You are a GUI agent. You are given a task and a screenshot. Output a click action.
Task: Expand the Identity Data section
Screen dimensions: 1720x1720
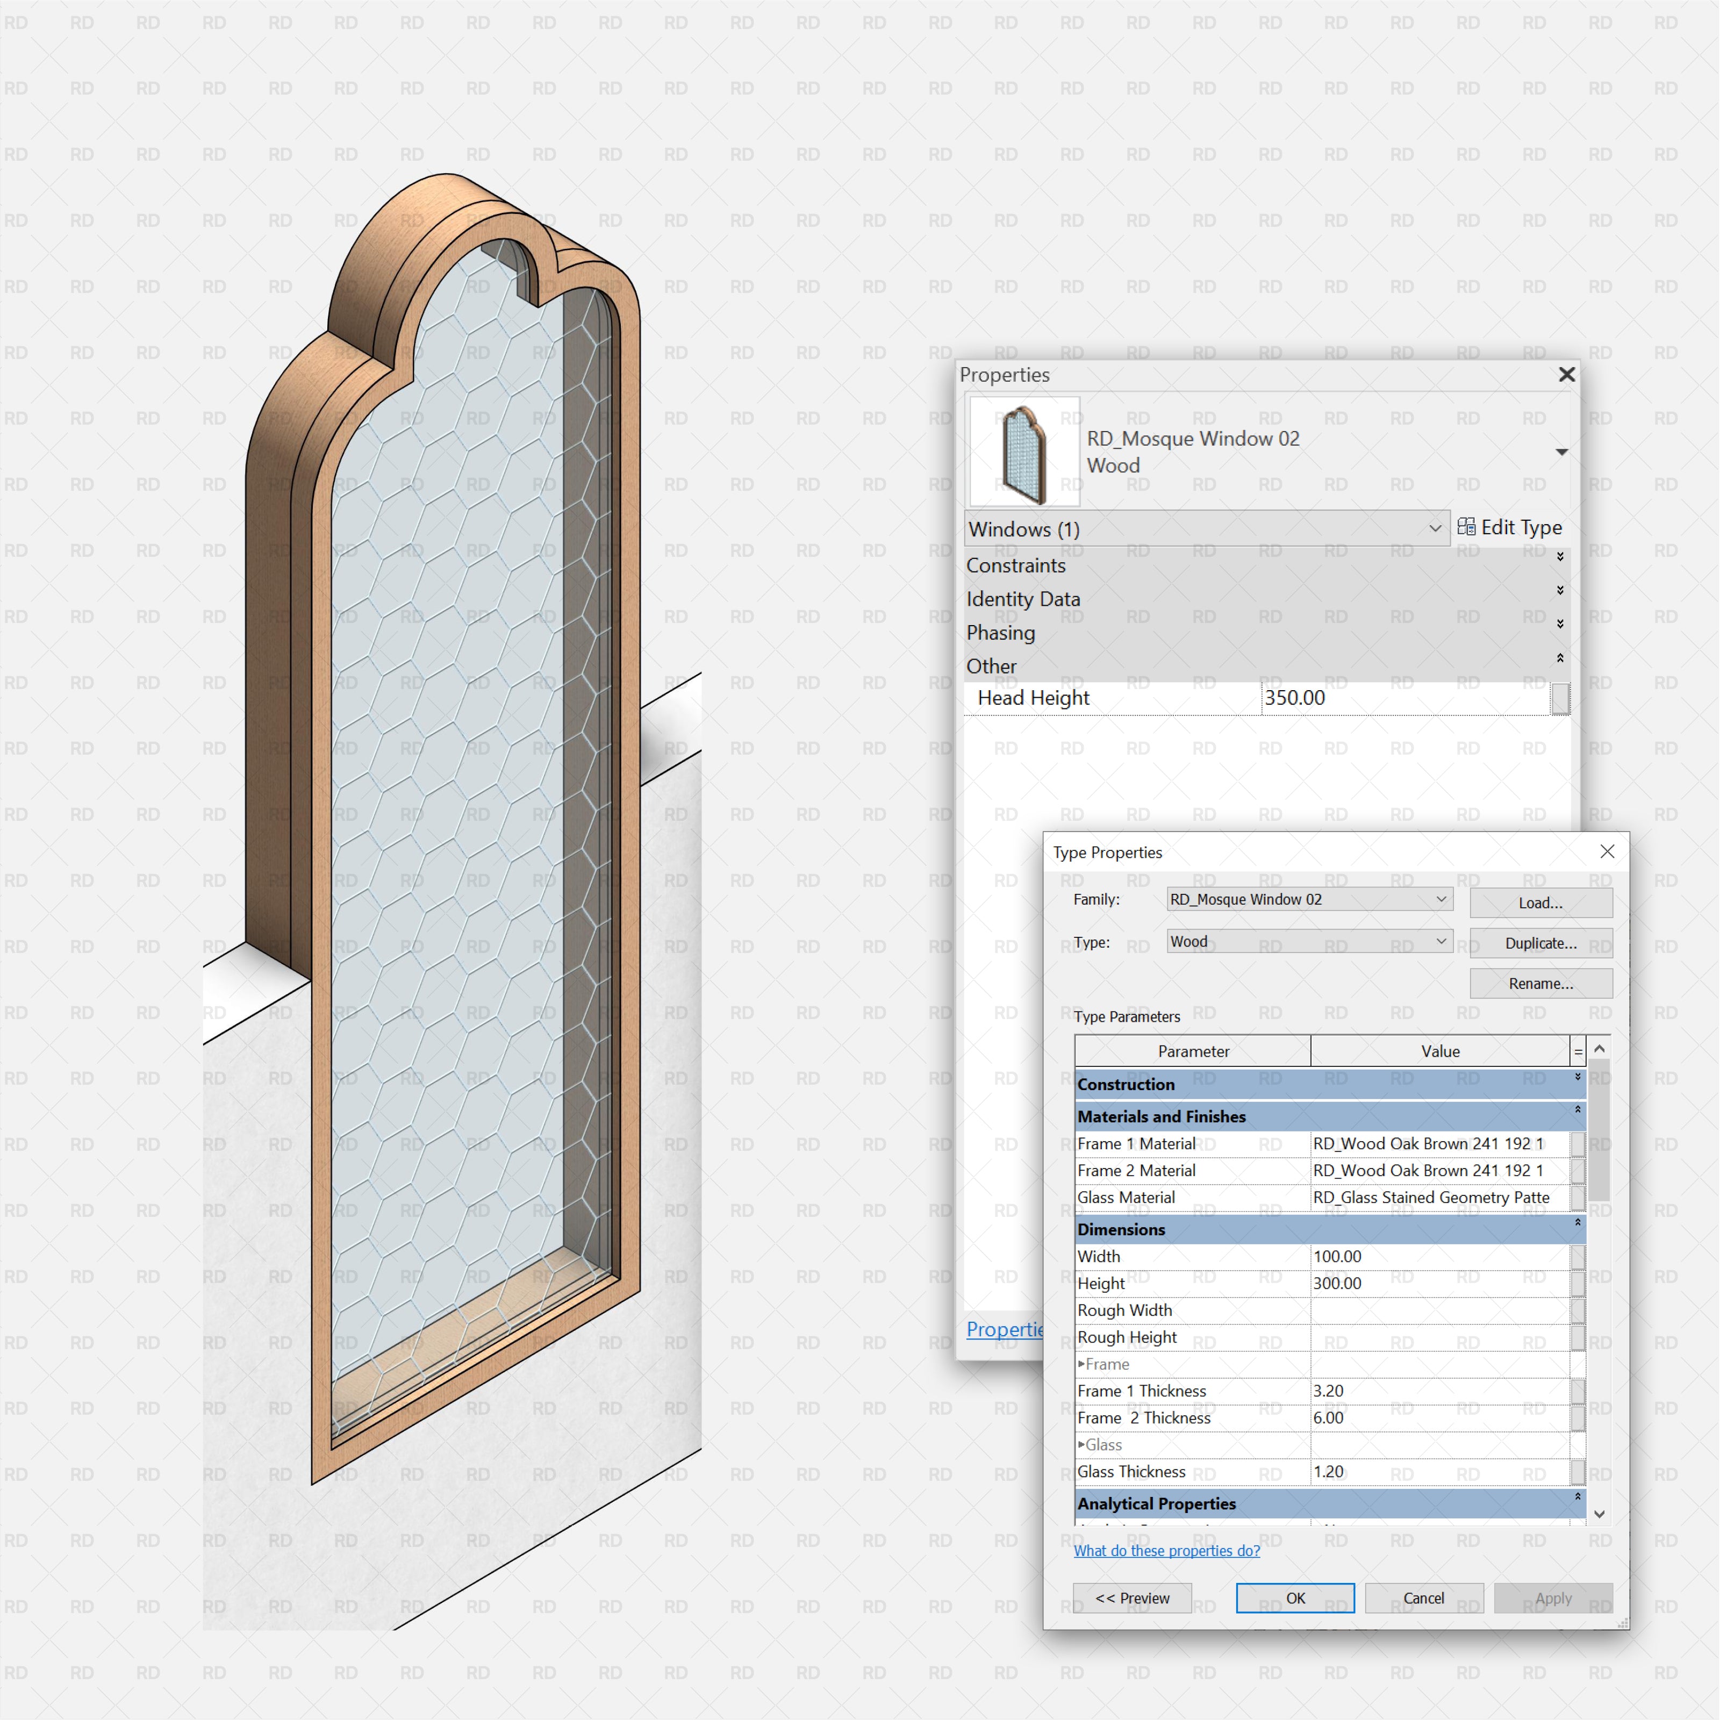[1561, 590]
